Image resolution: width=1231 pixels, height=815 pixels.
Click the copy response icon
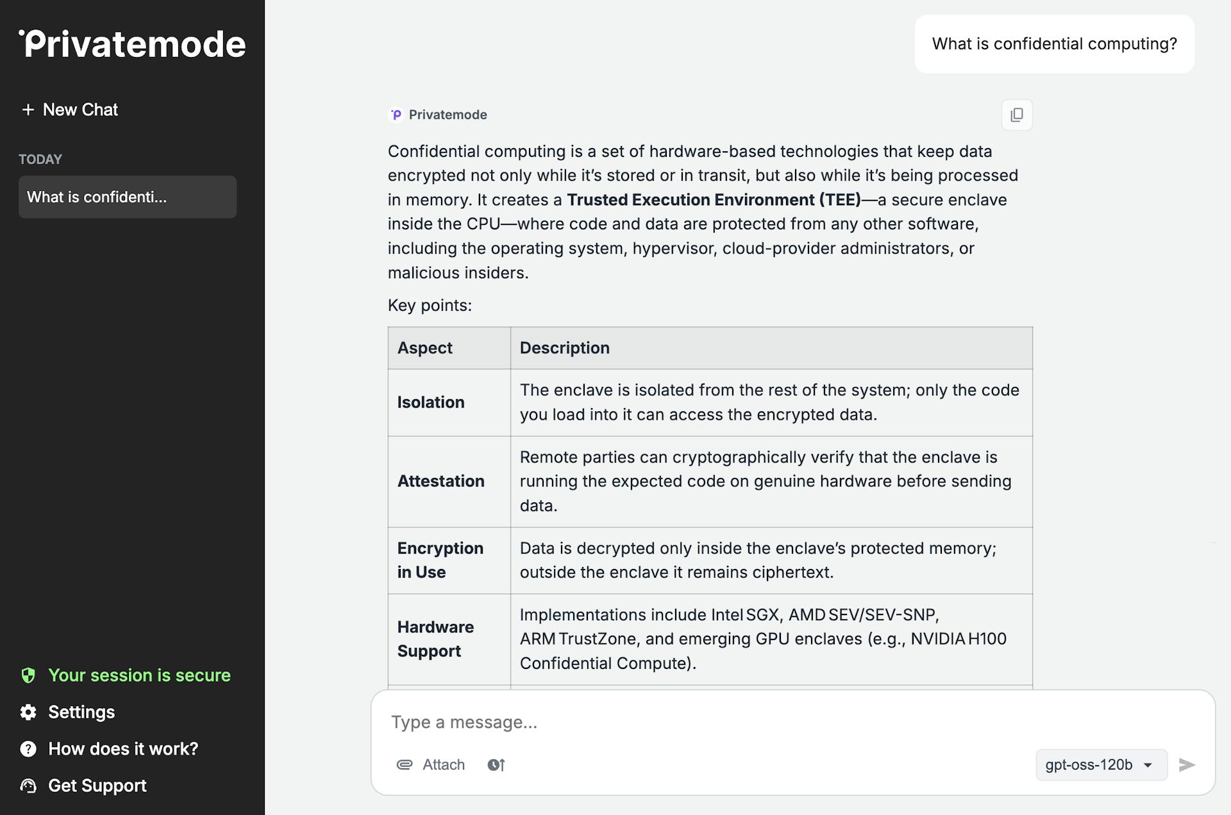click(x=1017, y=115)
